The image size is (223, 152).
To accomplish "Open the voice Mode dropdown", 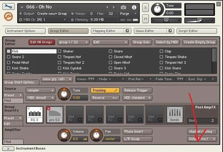I will tap(111, 79).
